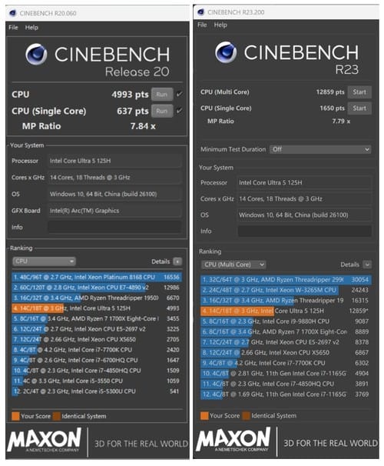Image resolution: width=384 pixels, height=466 pixels.
Task: Open the Minimum Test Duration dropdown
Action: 320,149
